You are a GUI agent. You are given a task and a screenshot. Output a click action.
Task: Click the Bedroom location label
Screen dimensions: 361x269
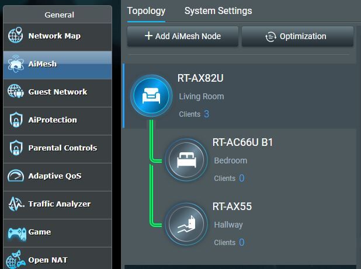(x=231, y=160)
